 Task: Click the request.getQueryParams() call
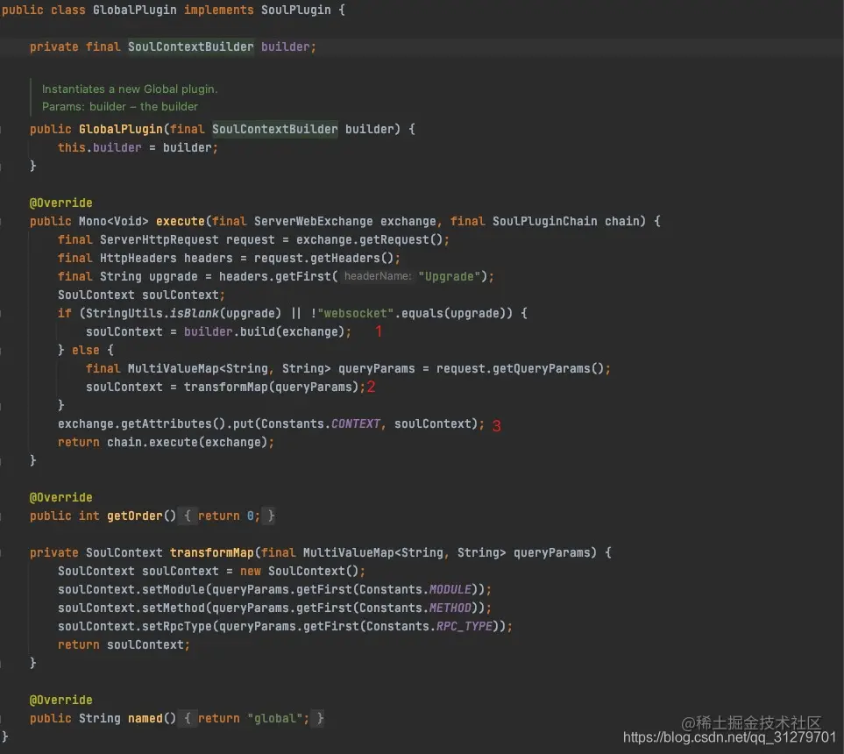click(521, 369)
